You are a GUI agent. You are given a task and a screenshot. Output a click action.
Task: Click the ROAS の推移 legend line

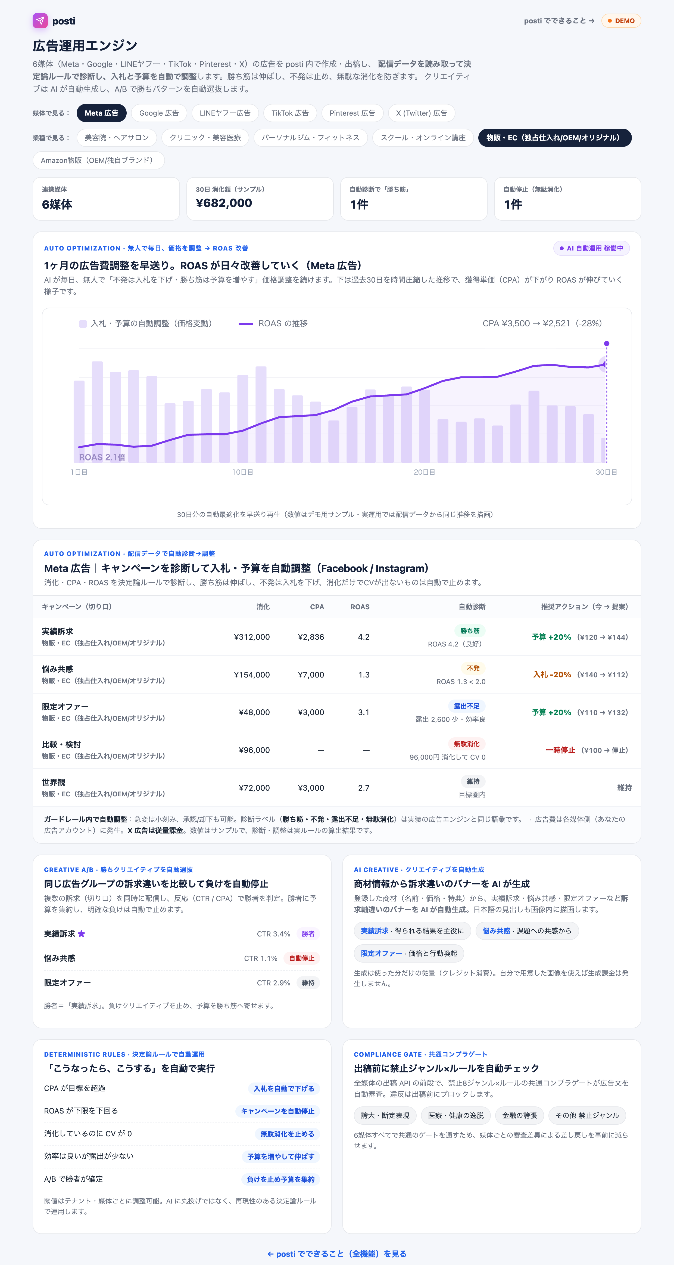(246, 324)
